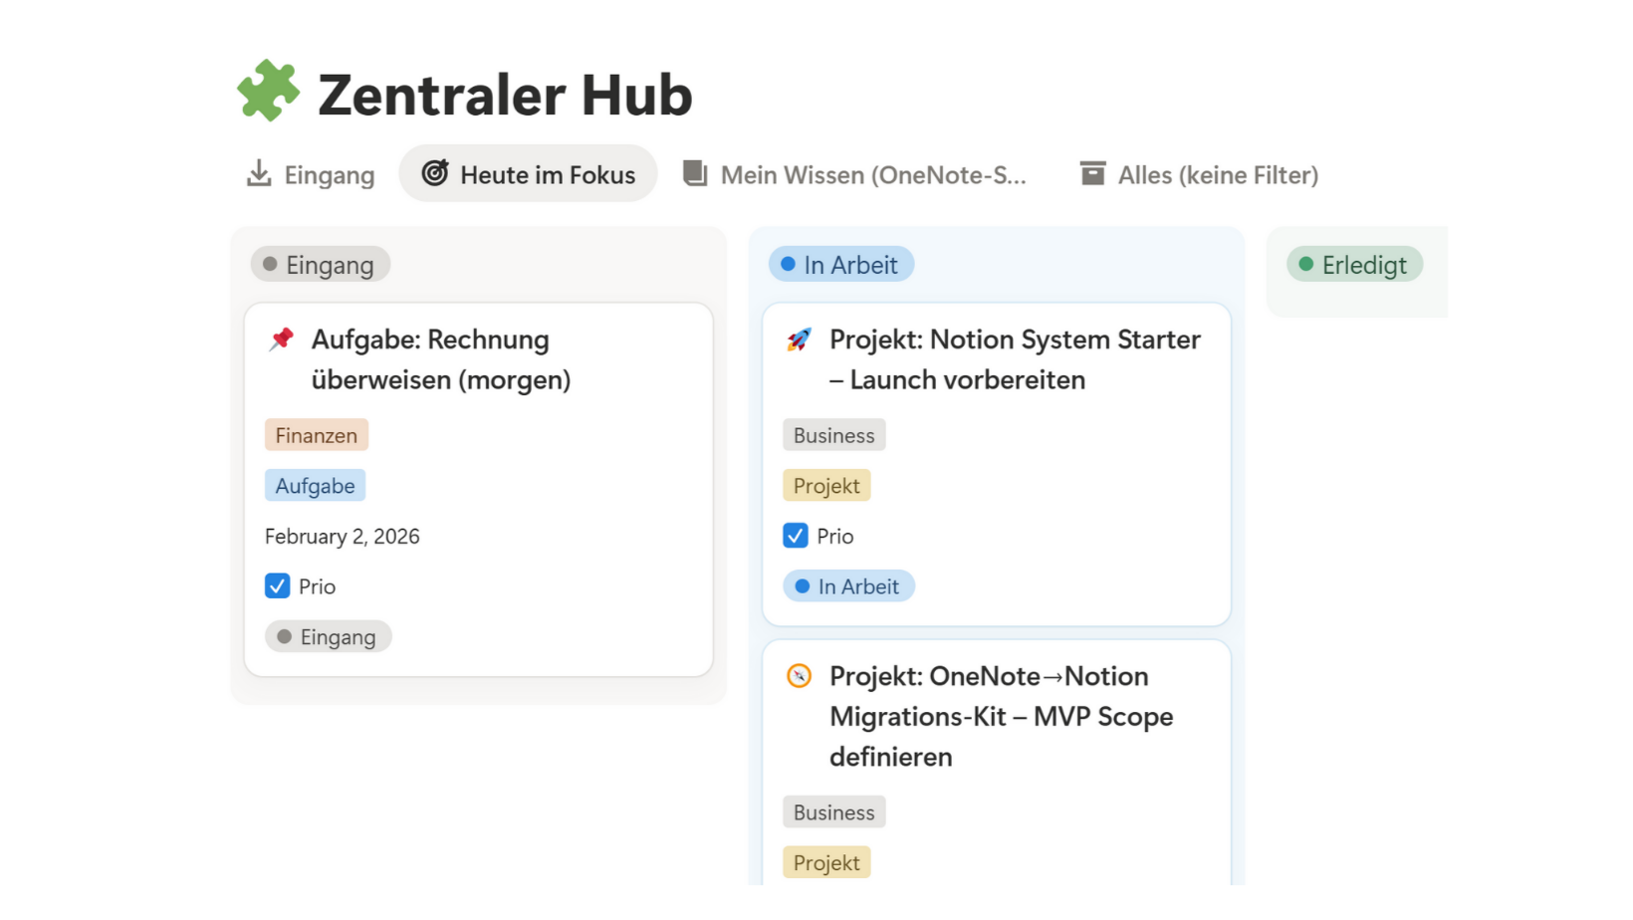The height and width of the screenshot is (920, 1633).
Task: Click the green puzzle piece page icon
Action: coord(268,92)
